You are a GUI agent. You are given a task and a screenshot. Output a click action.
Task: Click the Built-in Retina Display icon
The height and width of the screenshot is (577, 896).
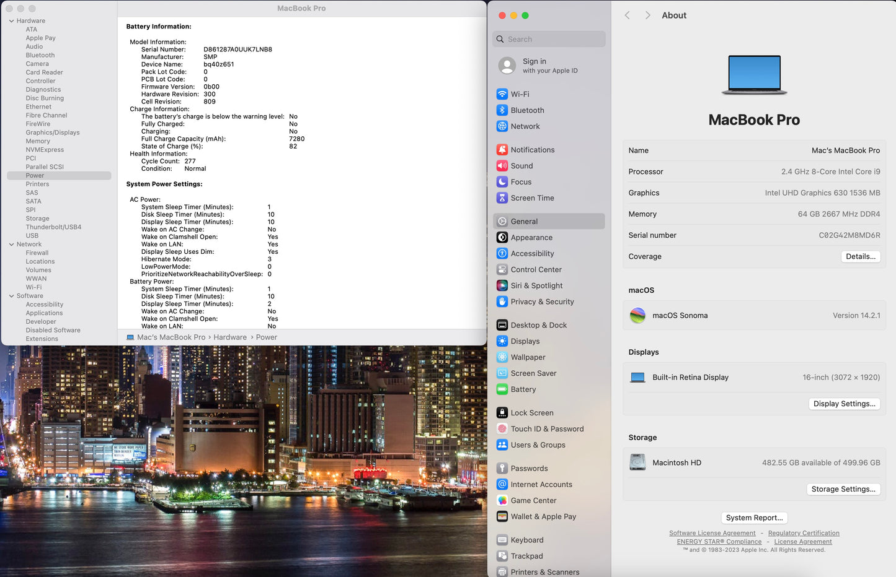click(x=637, y=378)
